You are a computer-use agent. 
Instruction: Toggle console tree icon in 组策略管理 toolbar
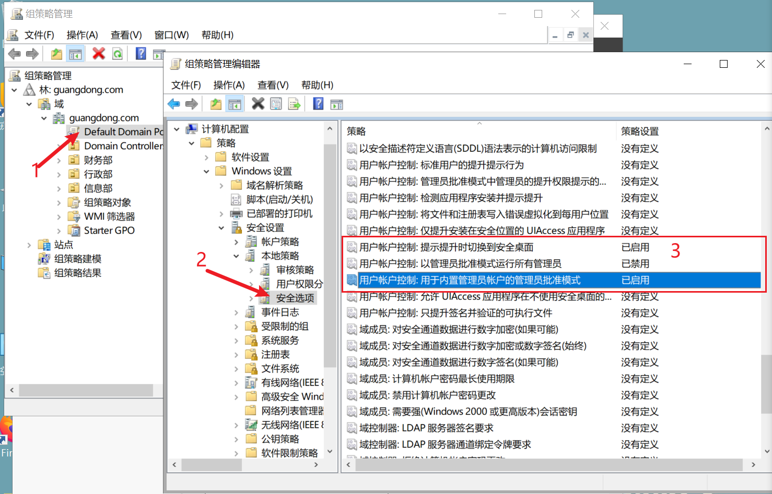point(76,54)
